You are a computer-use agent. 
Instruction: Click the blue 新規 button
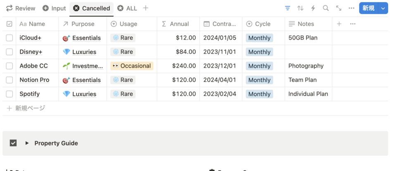pos(368,8)
